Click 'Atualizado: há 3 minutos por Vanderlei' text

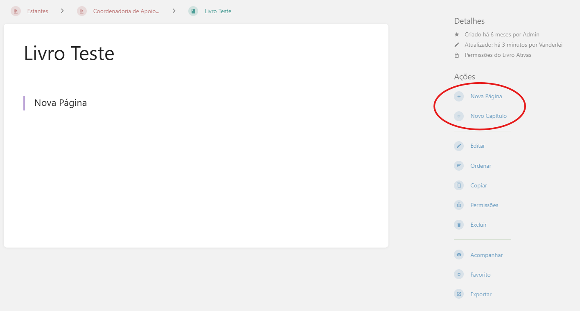513,45
